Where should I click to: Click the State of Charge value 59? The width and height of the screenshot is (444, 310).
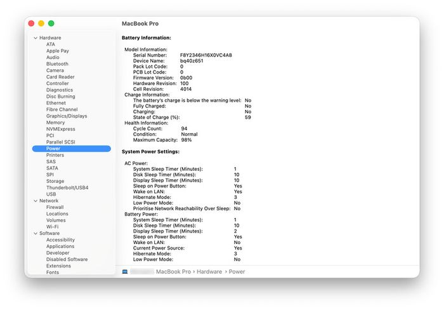(248, 118)
